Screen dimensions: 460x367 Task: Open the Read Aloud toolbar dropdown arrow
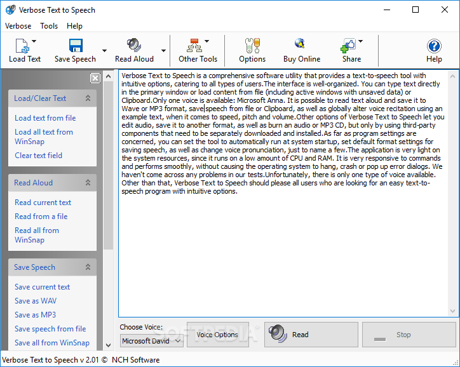(x=163, y=51)
